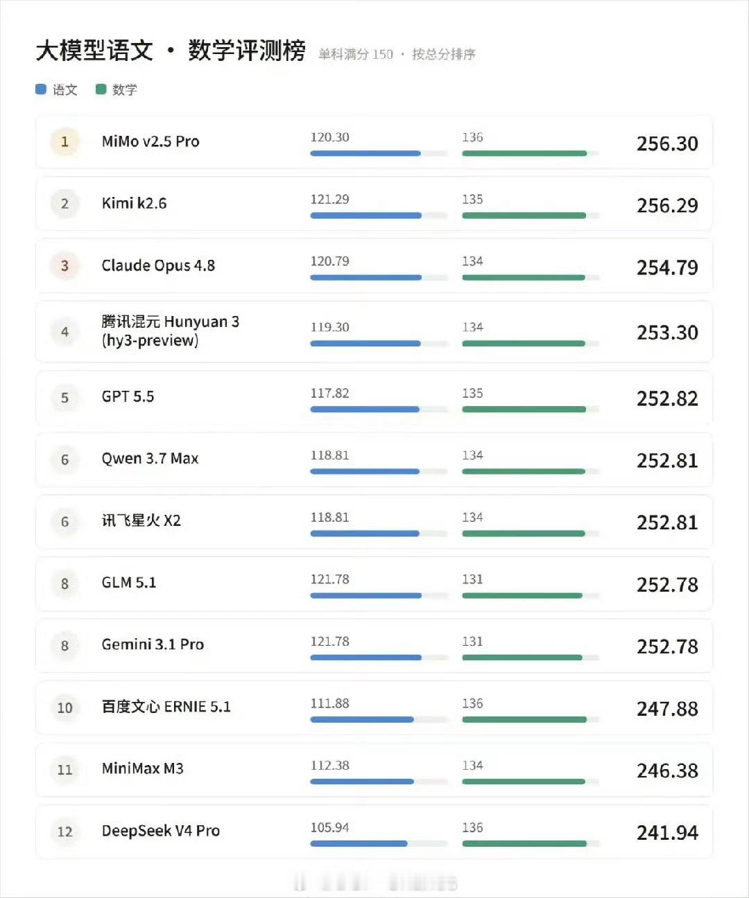Click the rank 8 badge beside Gemini 3.1 Pro
The image size is (749, 898).
click(x=64, y=646)
